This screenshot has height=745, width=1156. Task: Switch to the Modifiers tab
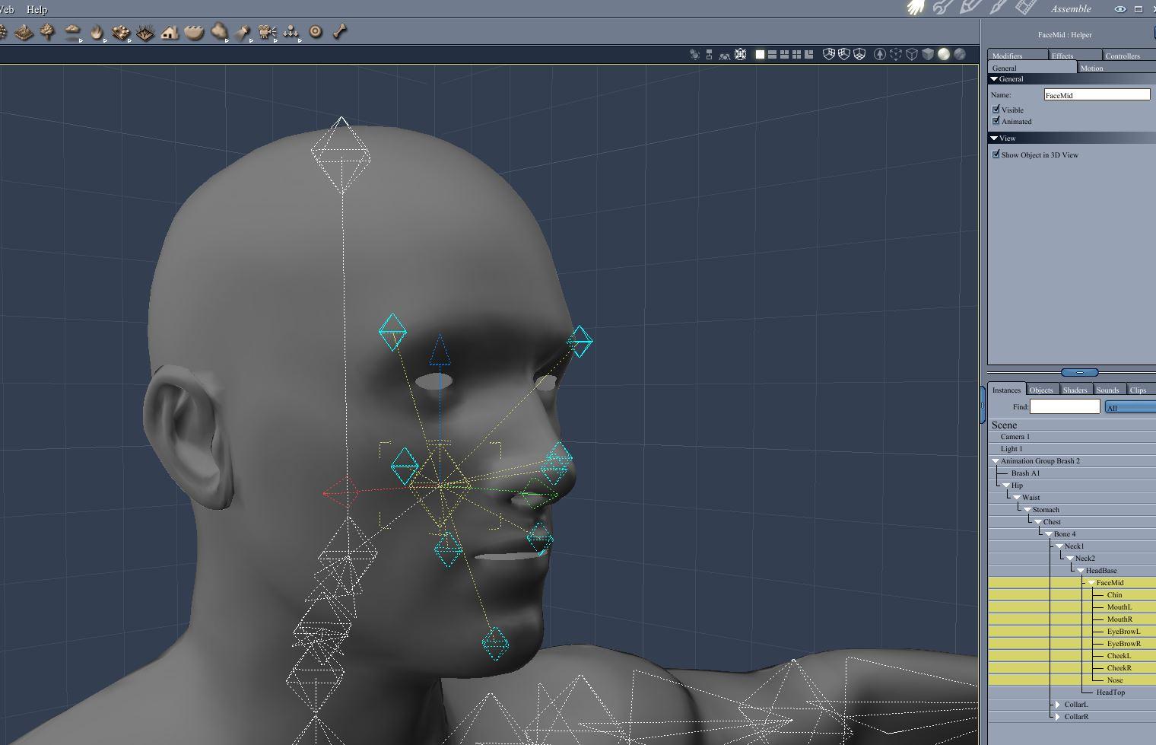point(1017,56)
